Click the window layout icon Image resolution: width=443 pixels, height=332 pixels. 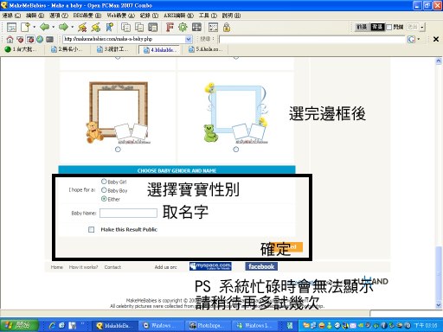click(153, 28)
